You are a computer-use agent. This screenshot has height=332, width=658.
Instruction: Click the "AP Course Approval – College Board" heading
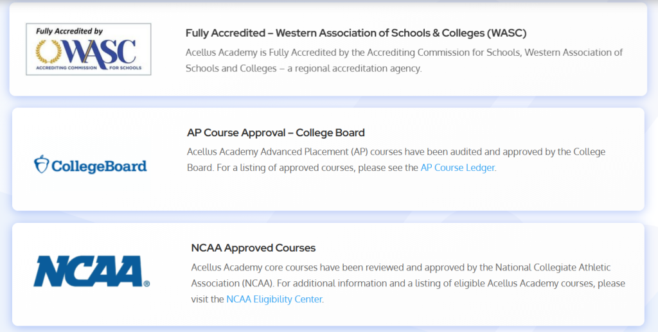click(276, 133)
